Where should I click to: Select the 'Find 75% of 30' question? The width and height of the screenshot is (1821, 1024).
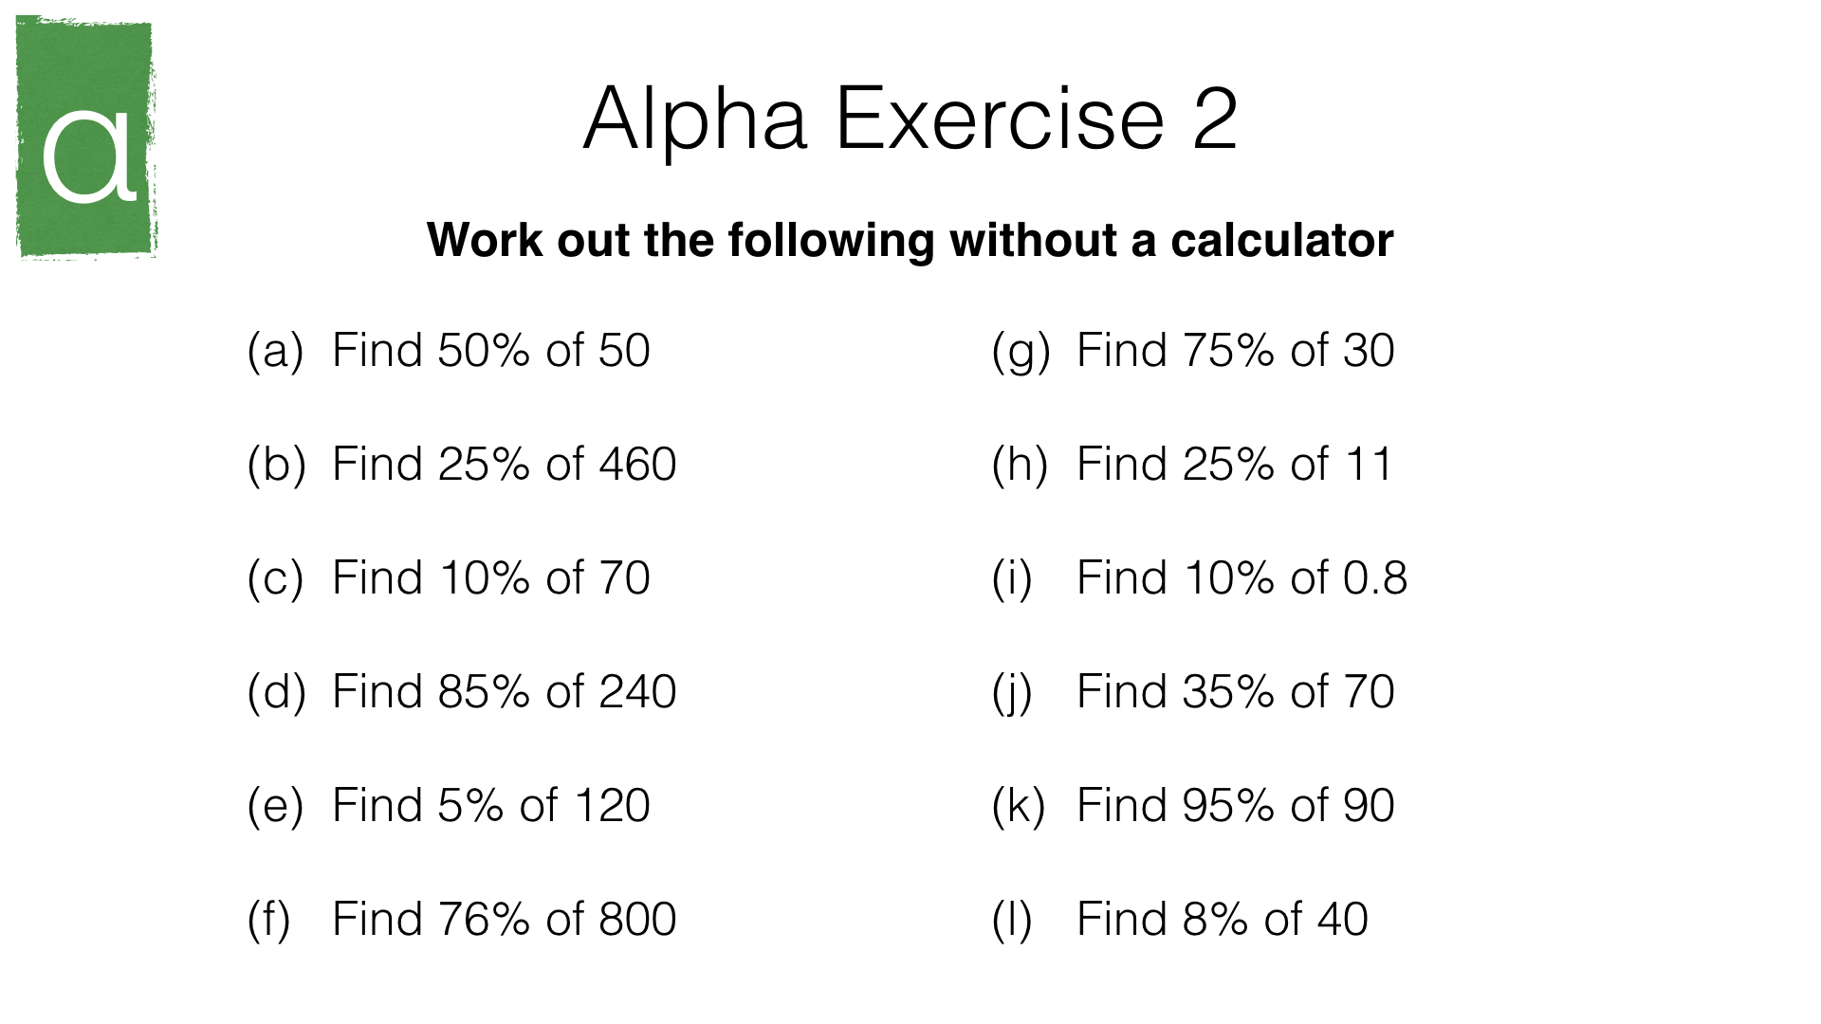pyautogui.click(x=1235, y=351)
